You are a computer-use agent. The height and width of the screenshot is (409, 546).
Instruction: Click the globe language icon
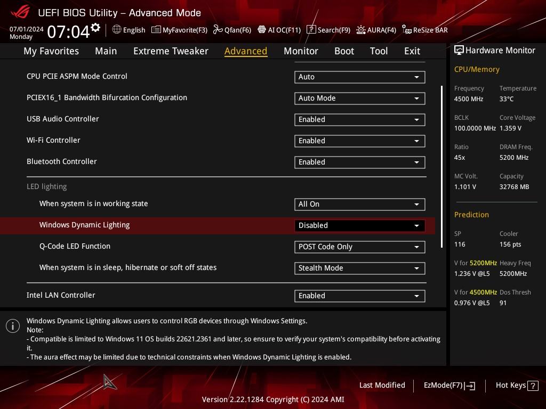coord(117,29)
